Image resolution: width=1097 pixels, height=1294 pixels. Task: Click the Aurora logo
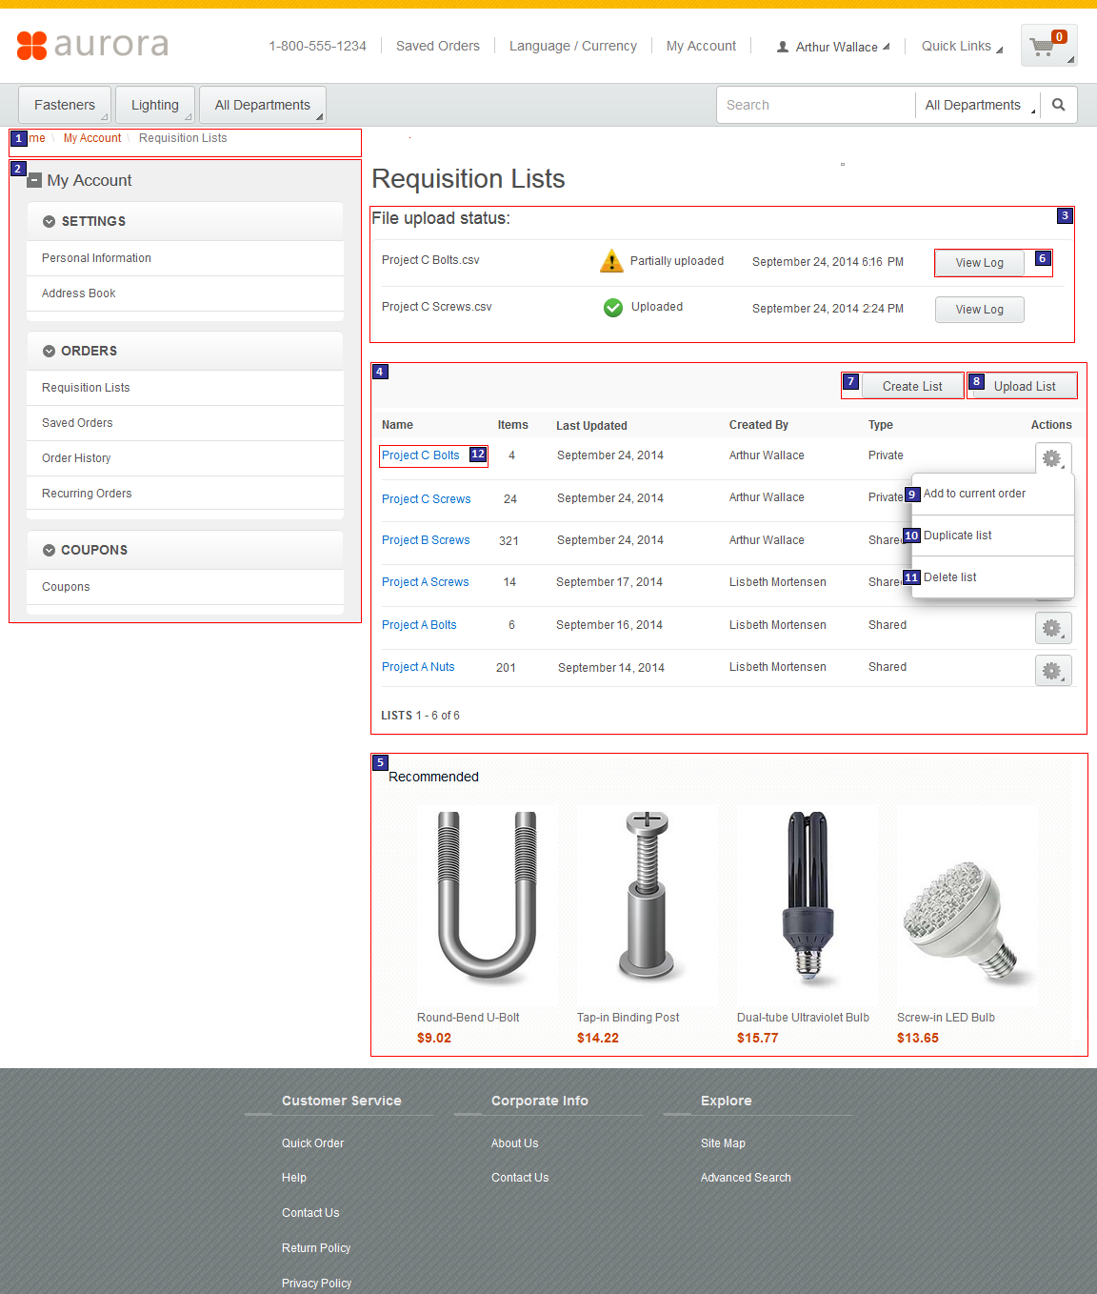pyautogui.click(x=91, y=45)
